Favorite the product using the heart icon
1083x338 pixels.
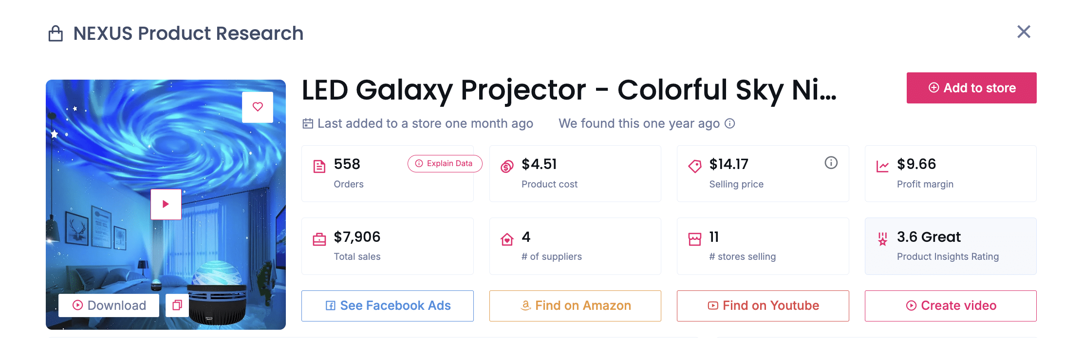(257, 107)
